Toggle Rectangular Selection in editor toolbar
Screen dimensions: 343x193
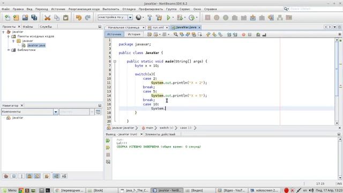pyautogui.click(x=200, y=34)
